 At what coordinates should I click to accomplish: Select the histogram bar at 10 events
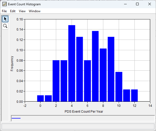(x=119, y=87)
